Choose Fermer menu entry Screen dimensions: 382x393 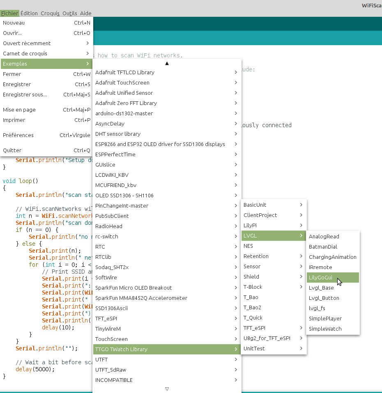[47, 74]
